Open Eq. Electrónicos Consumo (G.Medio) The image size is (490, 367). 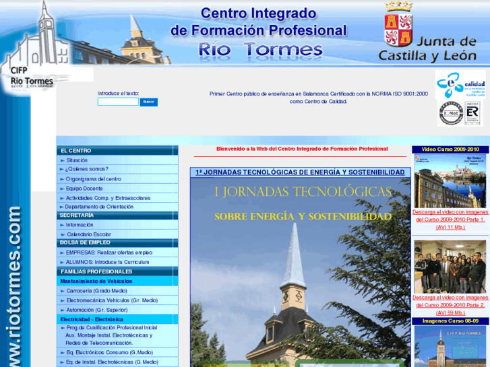[110, 353]
